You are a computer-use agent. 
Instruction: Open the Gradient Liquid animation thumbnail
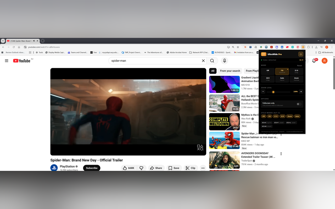click(225, 84)
